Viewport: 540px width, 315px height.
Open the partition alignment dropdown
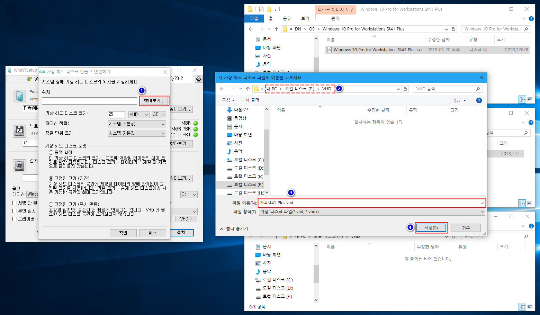tap(137, 124)
